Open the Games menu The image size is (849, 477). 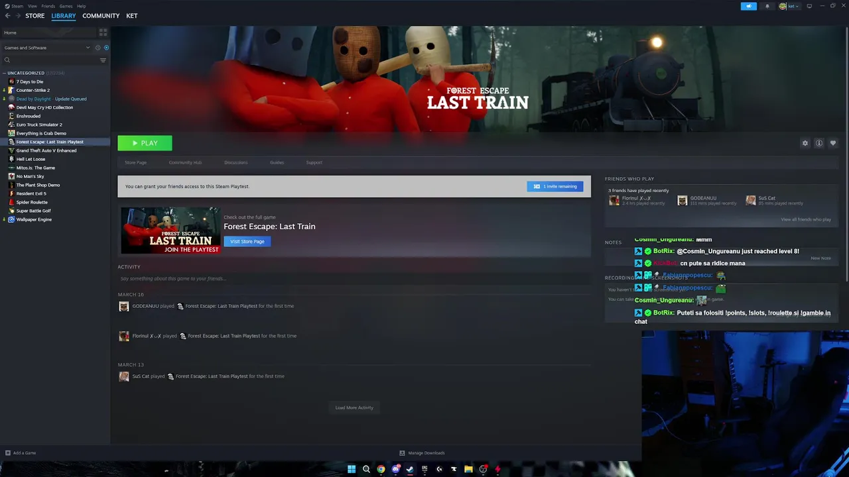(x=66, y=6)
